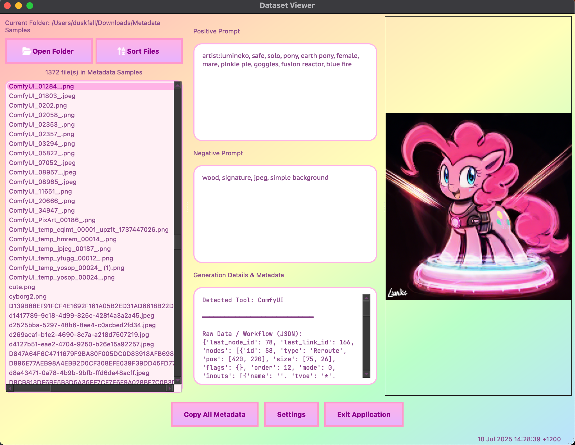Screen dimensions: 575x445
Task: Select ComfyUI_01803_.jpeg in file list
Action: click(42, 96)
